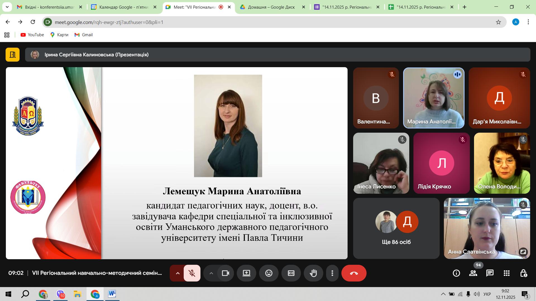This screenshot has height=301, width=536.
Task: Turn on captions with CC button
Action: [291, 273]
